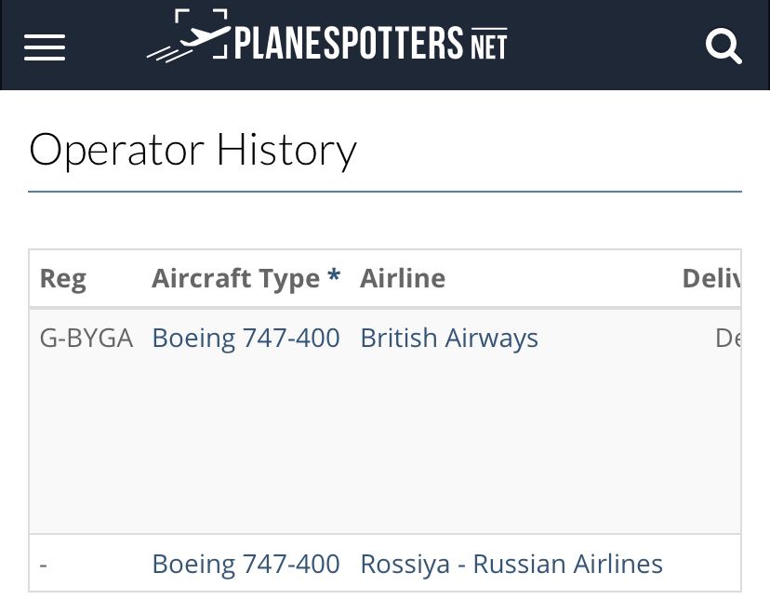Screen dimensions: 770x613
Task: Open the hamburger navigation menu
Action: [45, 47]
